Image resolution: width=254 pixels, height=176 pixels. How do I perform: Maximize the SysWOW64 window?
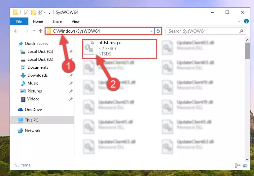[x=227, y=12]
